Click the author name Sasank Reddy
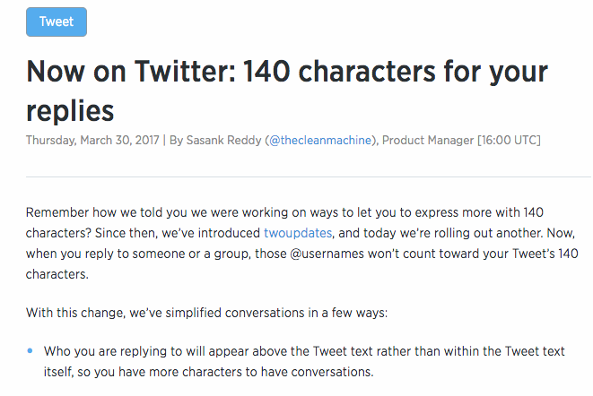This screenshot has width=593, height=396. coord(223,141)
